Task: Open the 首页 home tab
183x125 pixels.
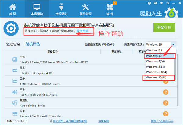Action: (x=13, y=9)
